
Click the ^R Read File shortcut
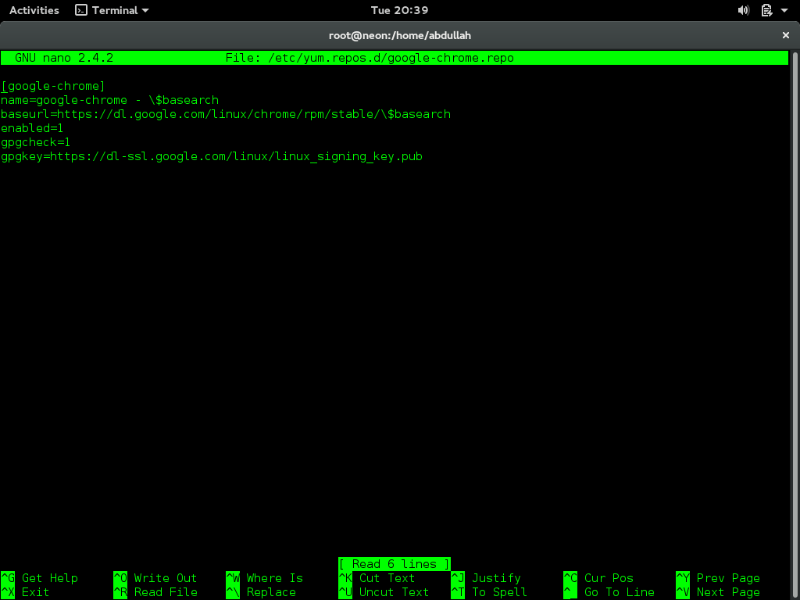tap(155, 592)
